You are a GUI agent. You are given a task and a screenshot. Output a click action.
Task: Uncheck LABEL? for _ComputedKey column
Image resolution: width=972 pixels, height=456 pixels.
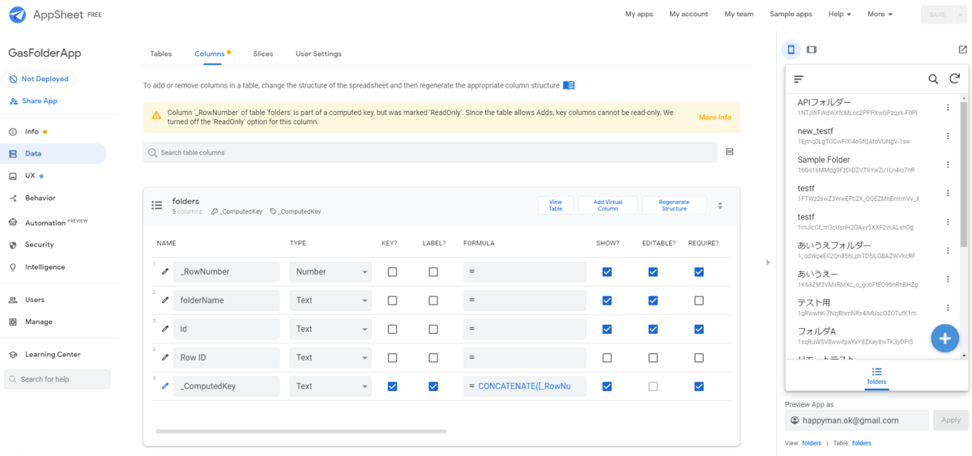[x=433, y=386]
